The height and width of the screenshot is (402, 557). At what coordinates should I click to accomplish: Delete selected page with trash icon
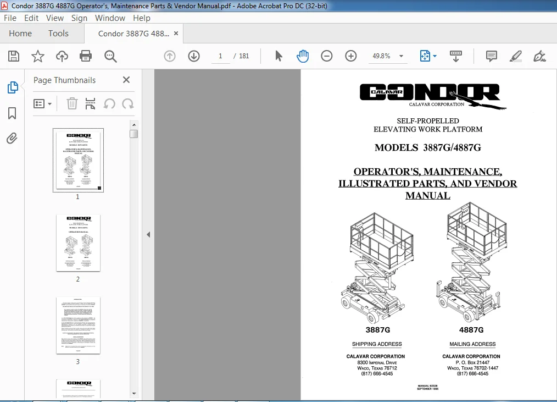pos(72,103)
